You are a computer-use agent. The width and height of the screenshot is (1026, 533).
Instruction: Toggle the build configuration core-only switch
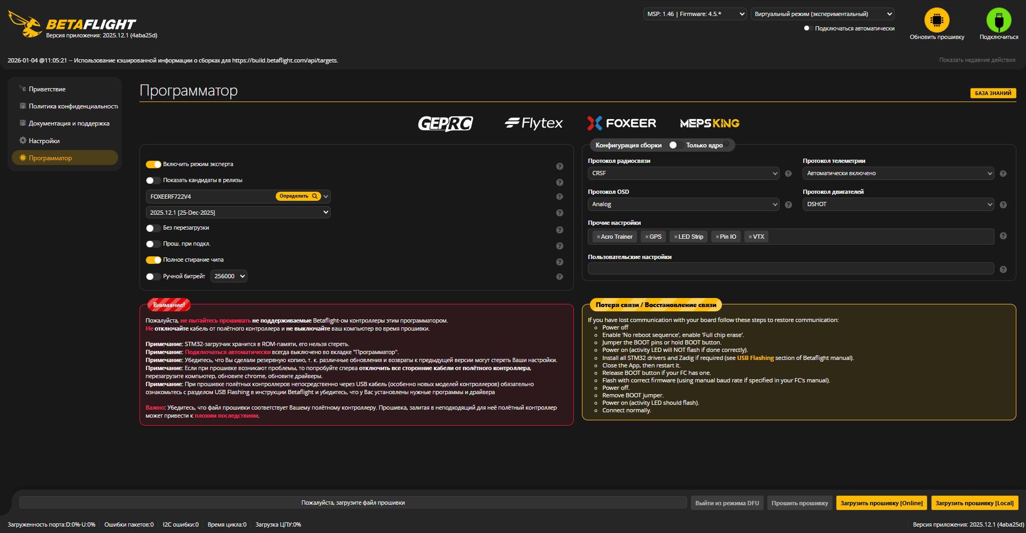coord(673,145)
